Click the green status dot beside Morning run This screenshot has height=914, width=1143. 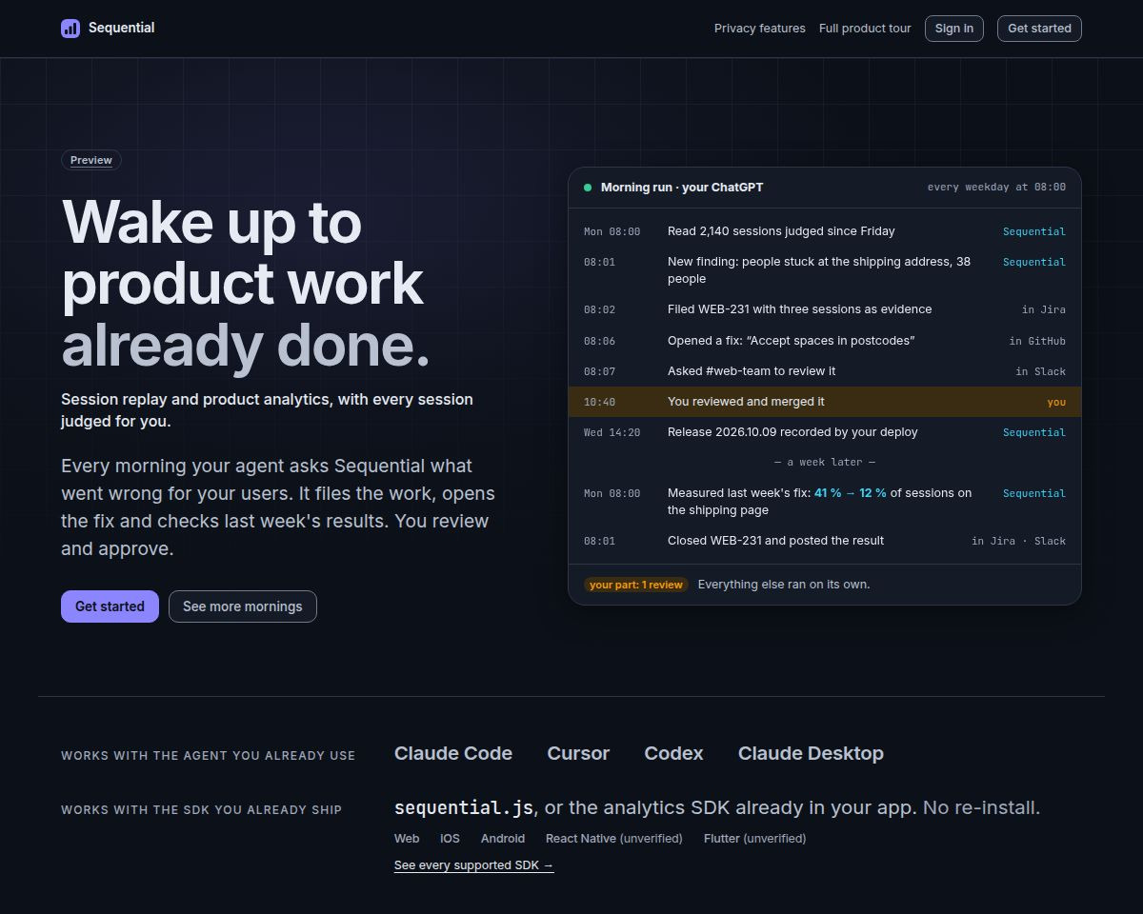(588, 188)
